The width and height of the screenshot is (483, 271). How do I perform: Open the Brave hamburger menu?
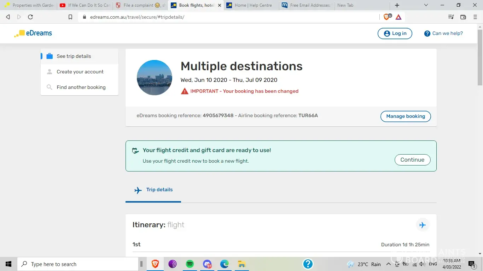475,17
